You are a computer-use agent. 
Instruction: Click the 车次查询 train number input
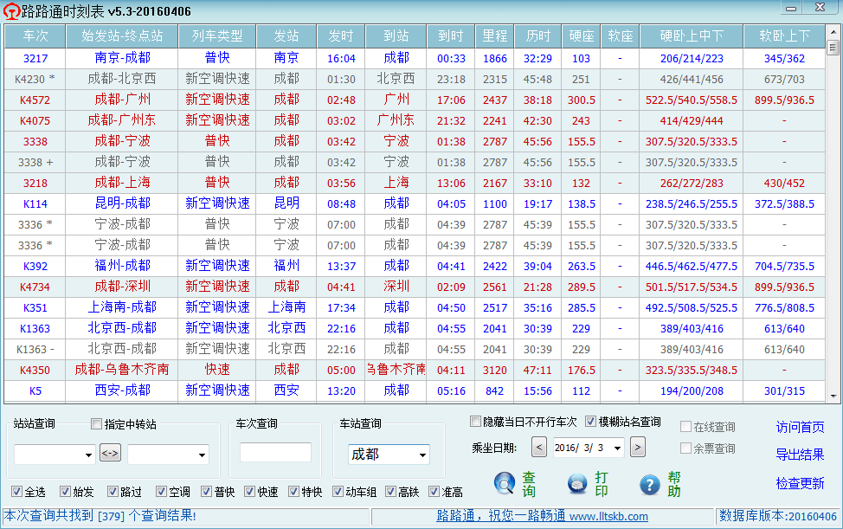275,453
